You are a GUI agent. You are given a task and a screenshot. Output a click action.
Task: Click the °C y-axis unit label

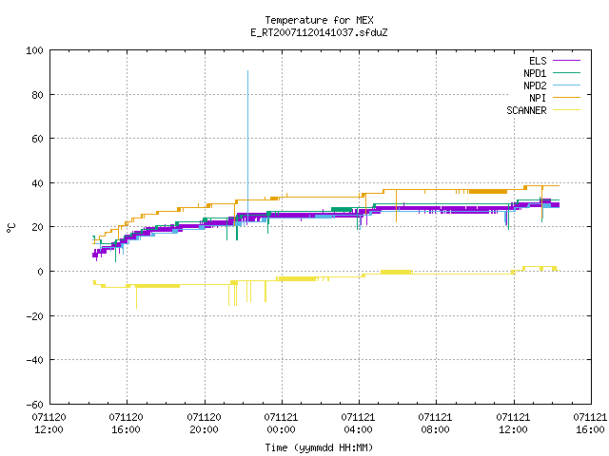point(10,228)
